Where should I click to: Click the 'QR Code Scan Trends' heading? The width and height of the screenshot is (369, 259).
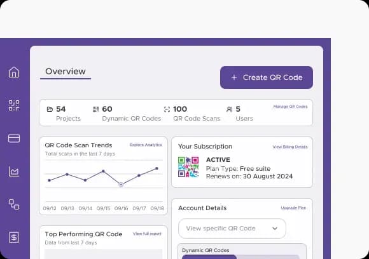[78, 145]
